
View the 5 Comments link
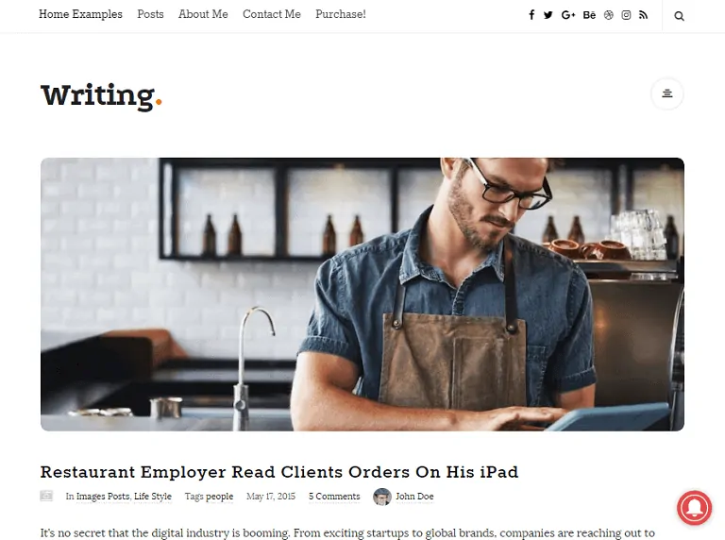click(334, 497)
